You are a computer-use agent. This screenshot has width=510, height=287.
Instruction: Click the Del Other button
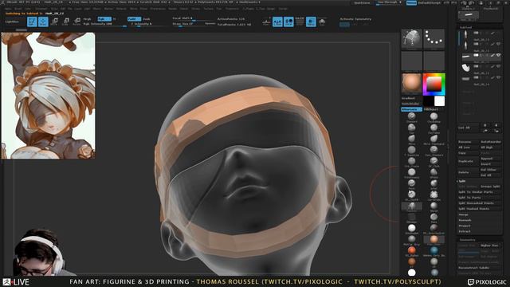[x=491, y=170]
